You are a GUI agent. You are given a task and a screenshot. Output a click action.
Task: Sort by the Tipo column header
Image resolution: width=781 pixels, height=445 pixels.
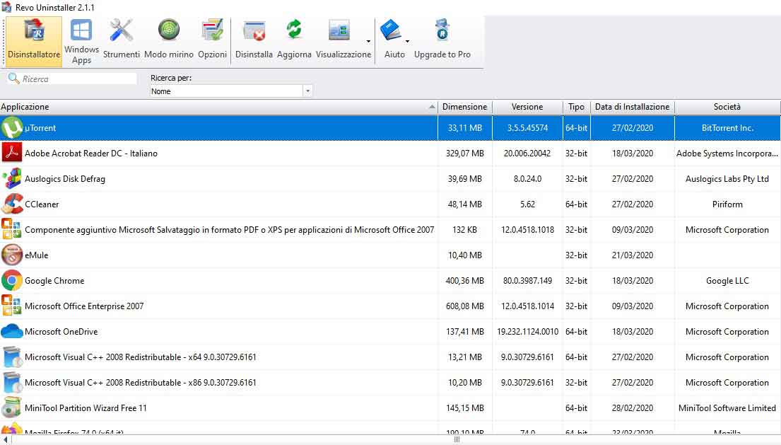pos(576,107)
